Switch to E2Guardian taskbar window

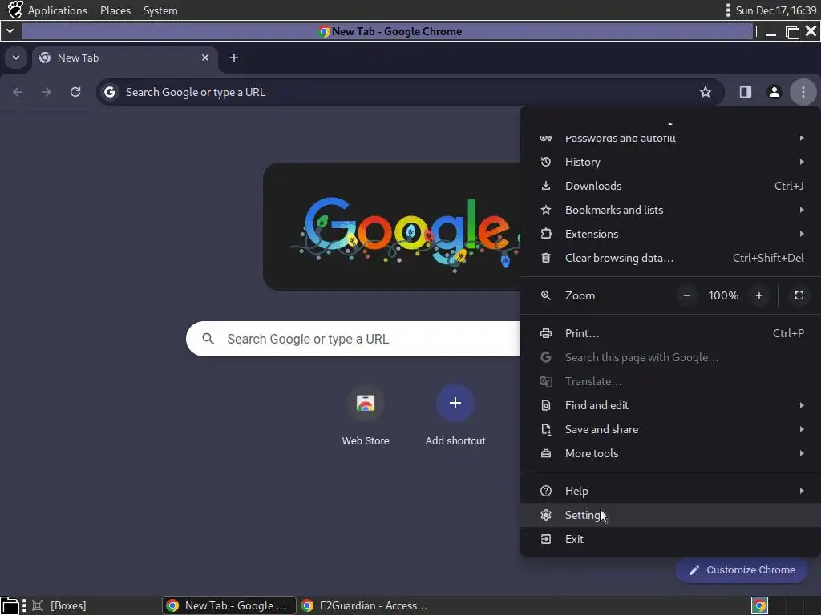click(365, 605)
